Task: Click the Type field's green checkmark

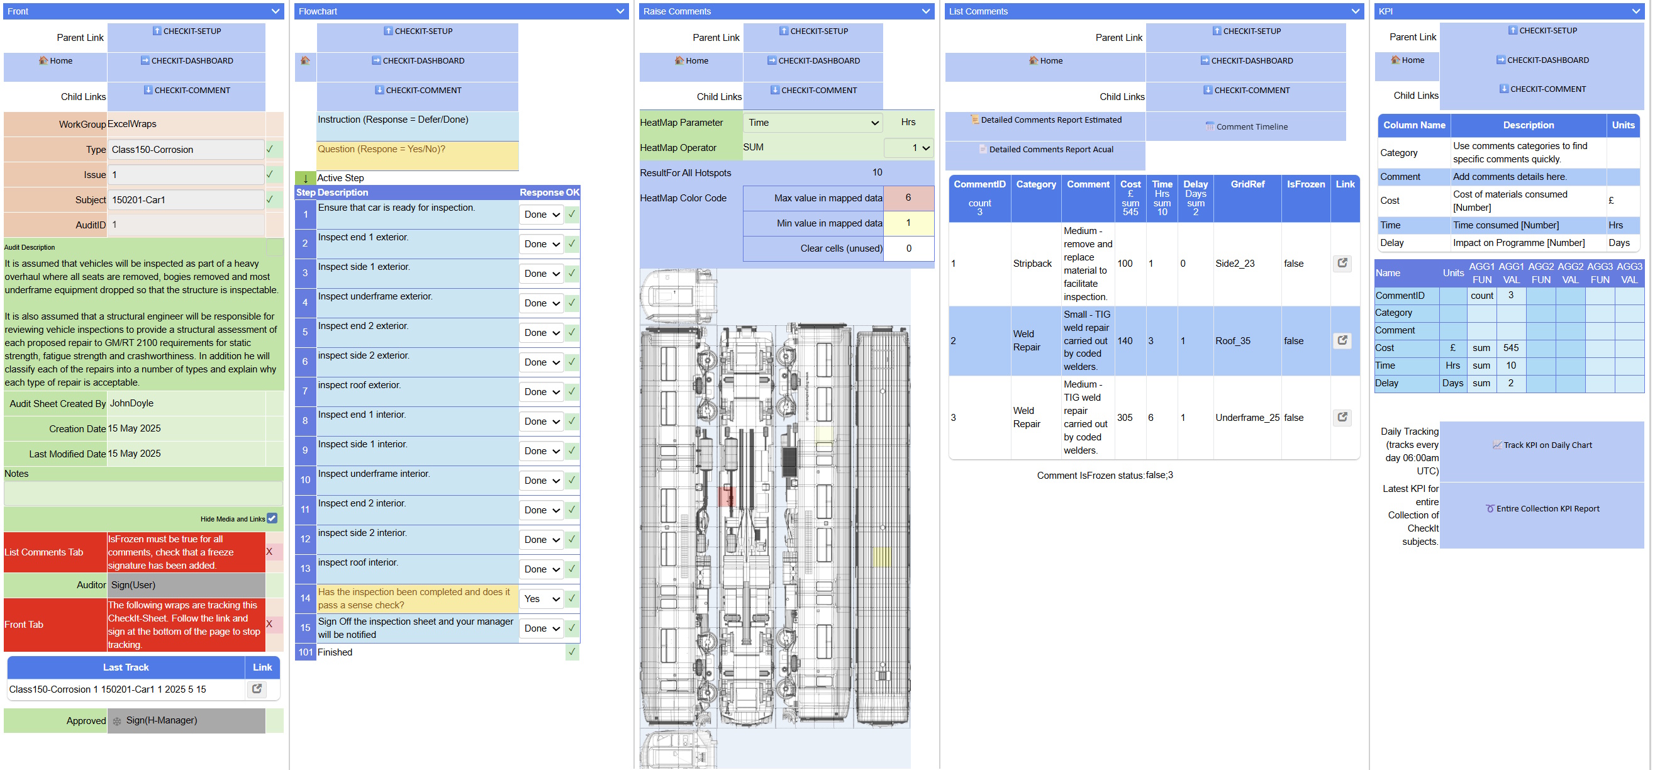Action: [270, 149]
